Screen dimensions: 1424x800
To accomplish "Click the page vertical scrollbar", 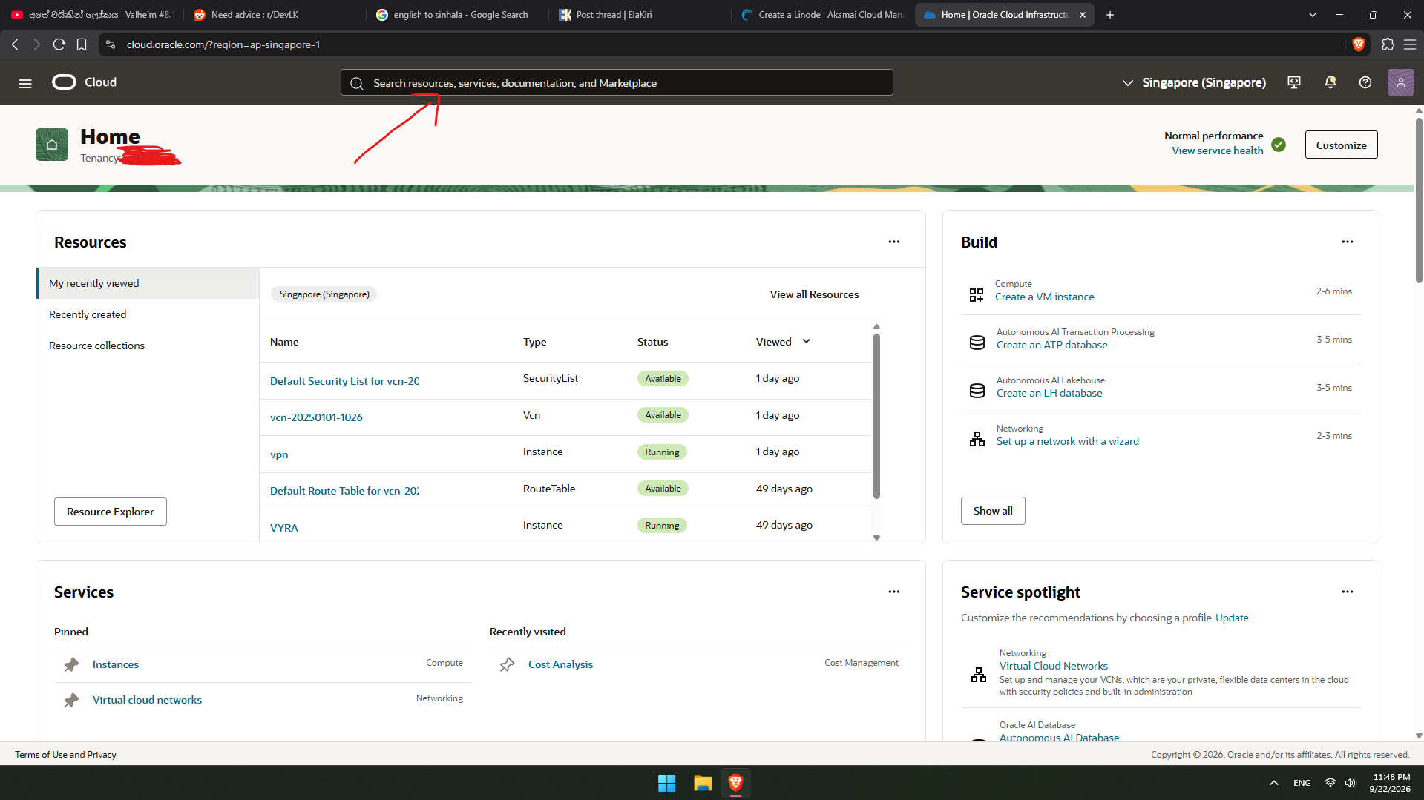I will click(x=1419, y=200).
